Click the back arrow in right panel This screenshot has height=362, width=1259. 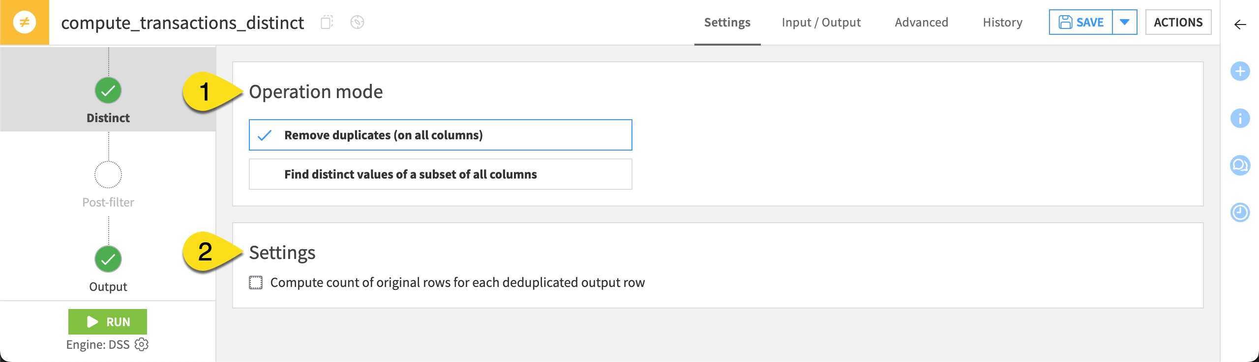pos(1240,25)
